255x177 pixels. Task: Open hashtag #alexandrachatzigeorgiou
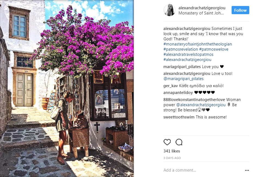click(x=187, y=60)
